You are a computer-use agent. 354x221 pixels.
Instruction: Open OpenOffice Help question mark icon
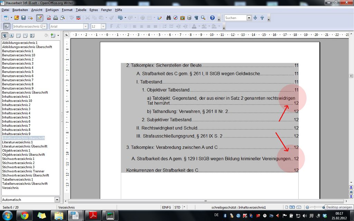[212, 18]
